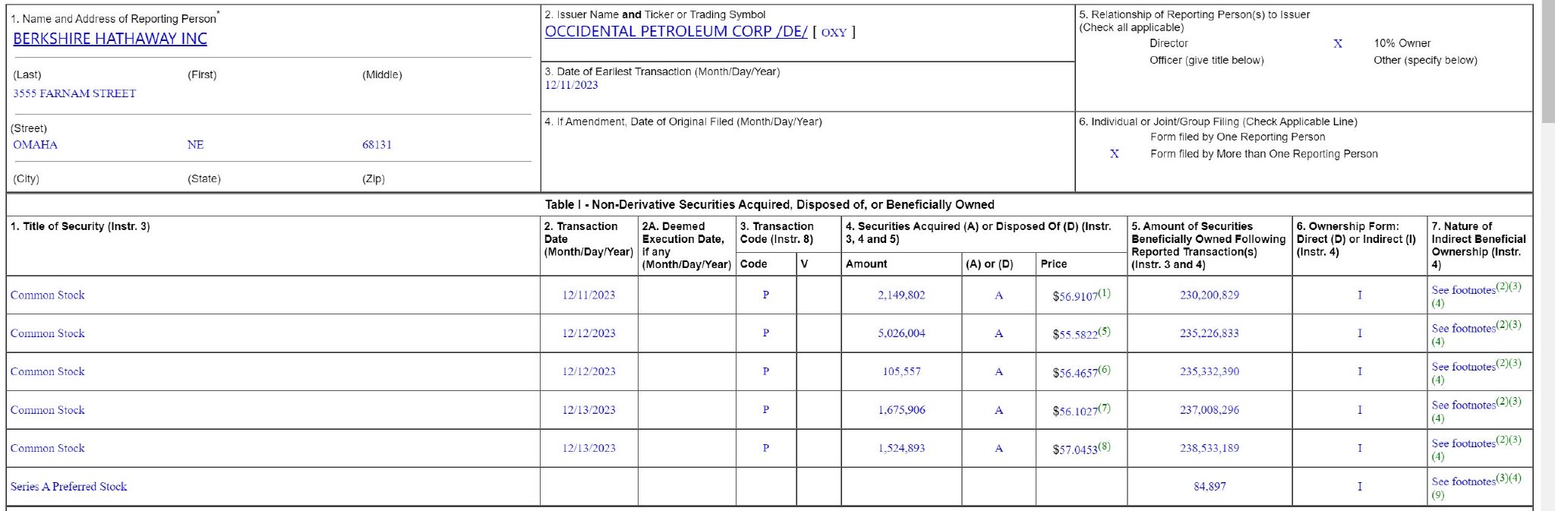Screen dimensions: 1555x511
Task: Click the 84,897 preferred shares amount
Action: click(1209, 487)
